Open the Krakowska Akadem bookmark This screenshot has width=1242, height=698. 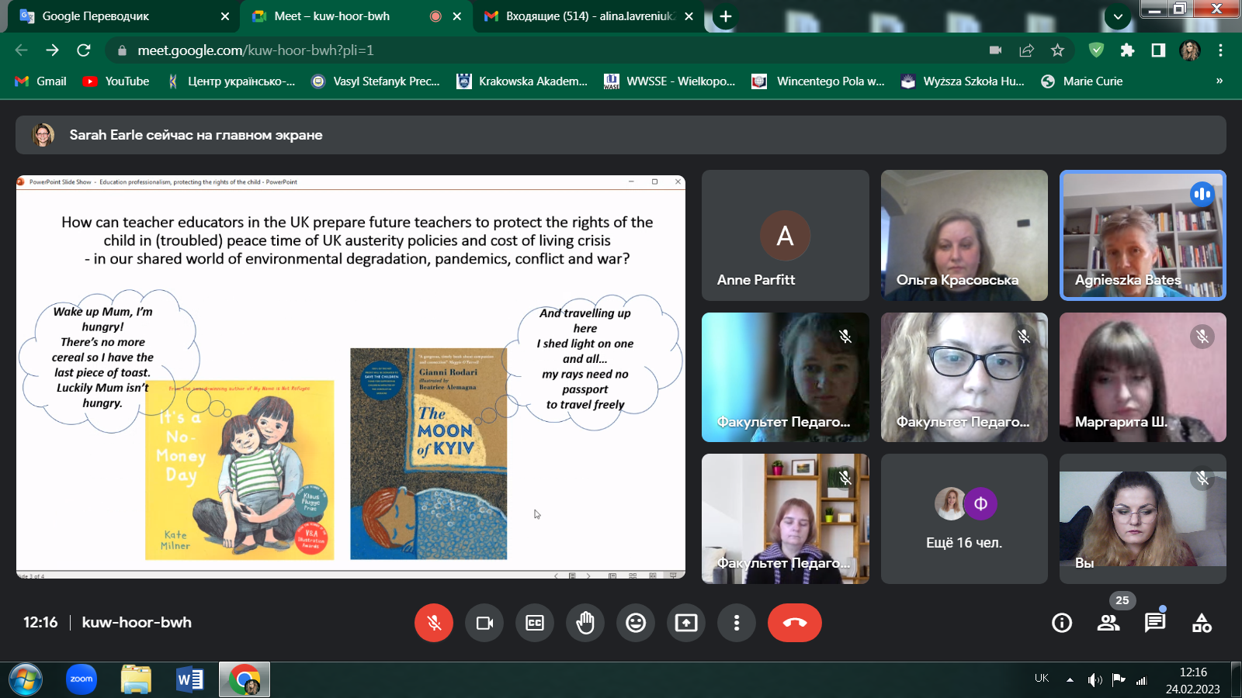point(522,81)
